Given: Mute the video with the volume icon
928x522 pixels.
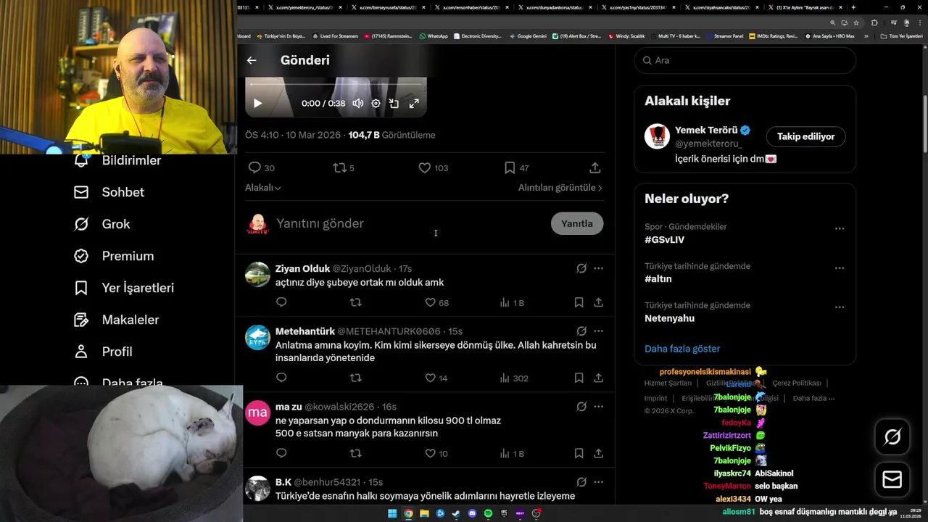Looking at the screenshot, I should [x=358, y=103].
